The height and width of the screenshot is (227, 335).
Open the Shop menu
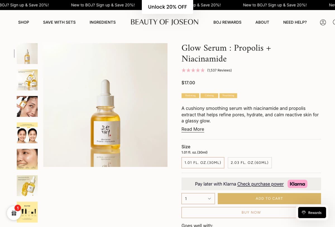(23, 22)
